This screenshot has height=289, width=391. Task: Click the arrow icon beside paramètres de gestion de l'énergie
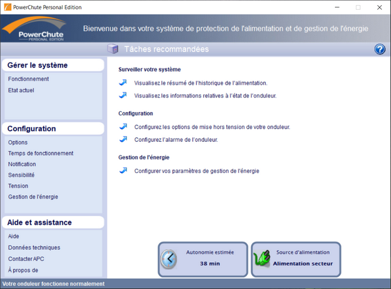click(123, 171)
